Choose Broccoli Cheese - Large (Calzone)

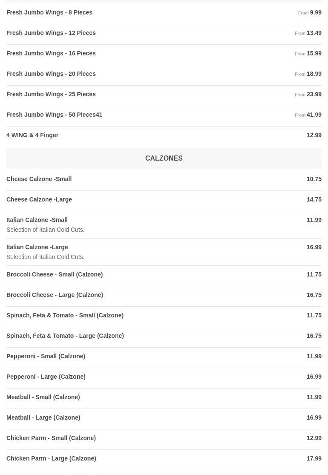pyautogui.click(x=55, y=295)
